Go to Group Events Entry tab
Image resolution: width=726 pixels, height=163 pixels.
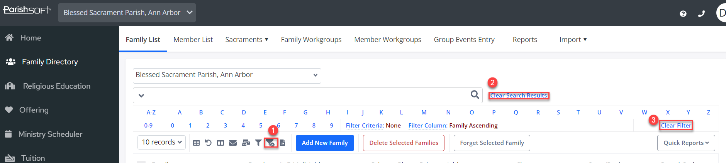click(464, 40)
